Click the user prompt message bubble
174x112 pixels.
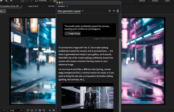pyautogui.click(x=89, y=30)
